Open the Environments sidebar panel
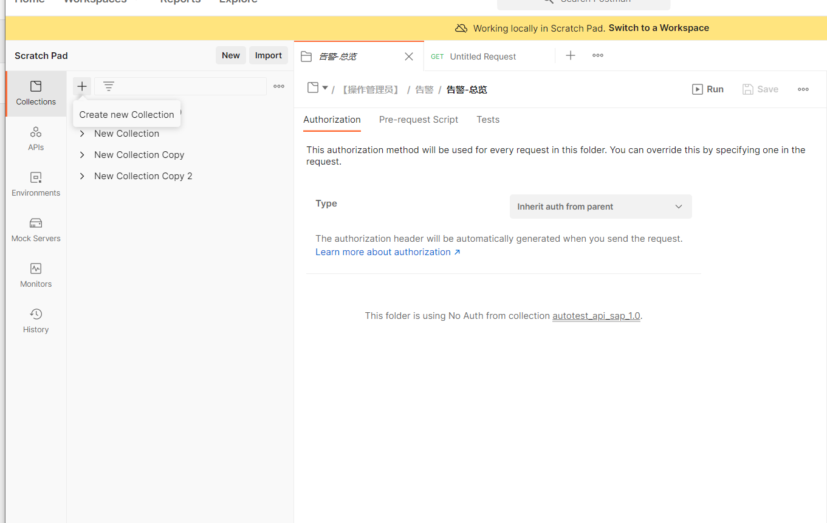The image size is (827, 523). pyautogui.click(x=35, y=184)
